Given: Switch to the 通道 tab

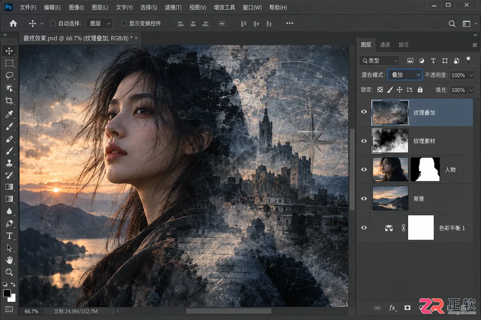Looking at the screenshot, I should 385,45.
